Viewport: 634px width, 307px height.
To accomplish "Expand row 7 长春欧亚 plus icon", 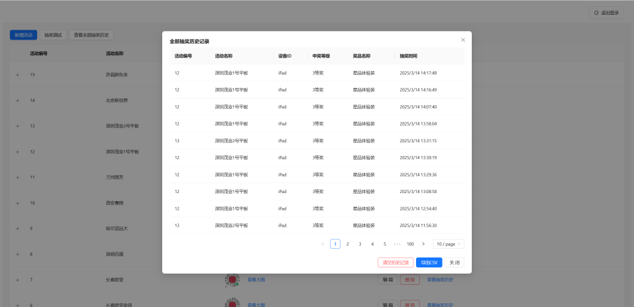I will [x=17, y=280].
